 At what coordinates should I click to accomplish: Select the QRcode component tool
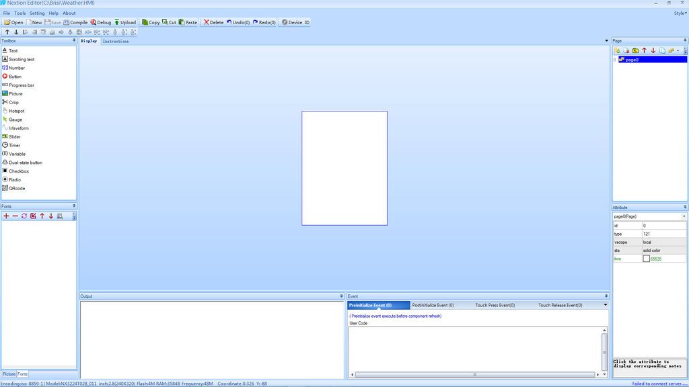15,188
